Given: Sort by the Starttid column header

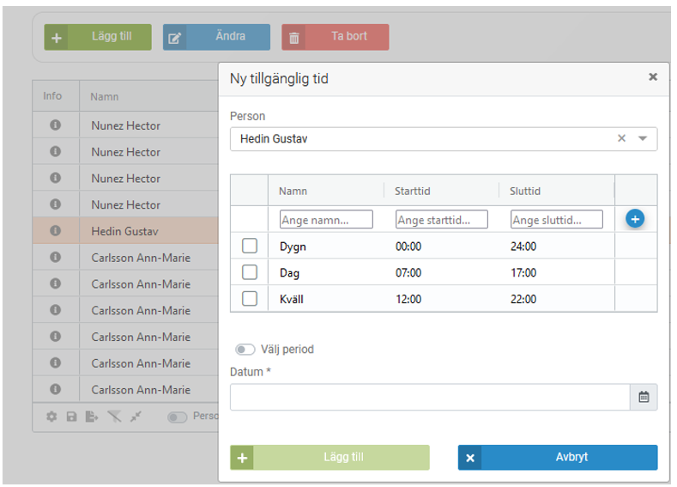Looking at the screenshot, I should click(x=408, y=192).
